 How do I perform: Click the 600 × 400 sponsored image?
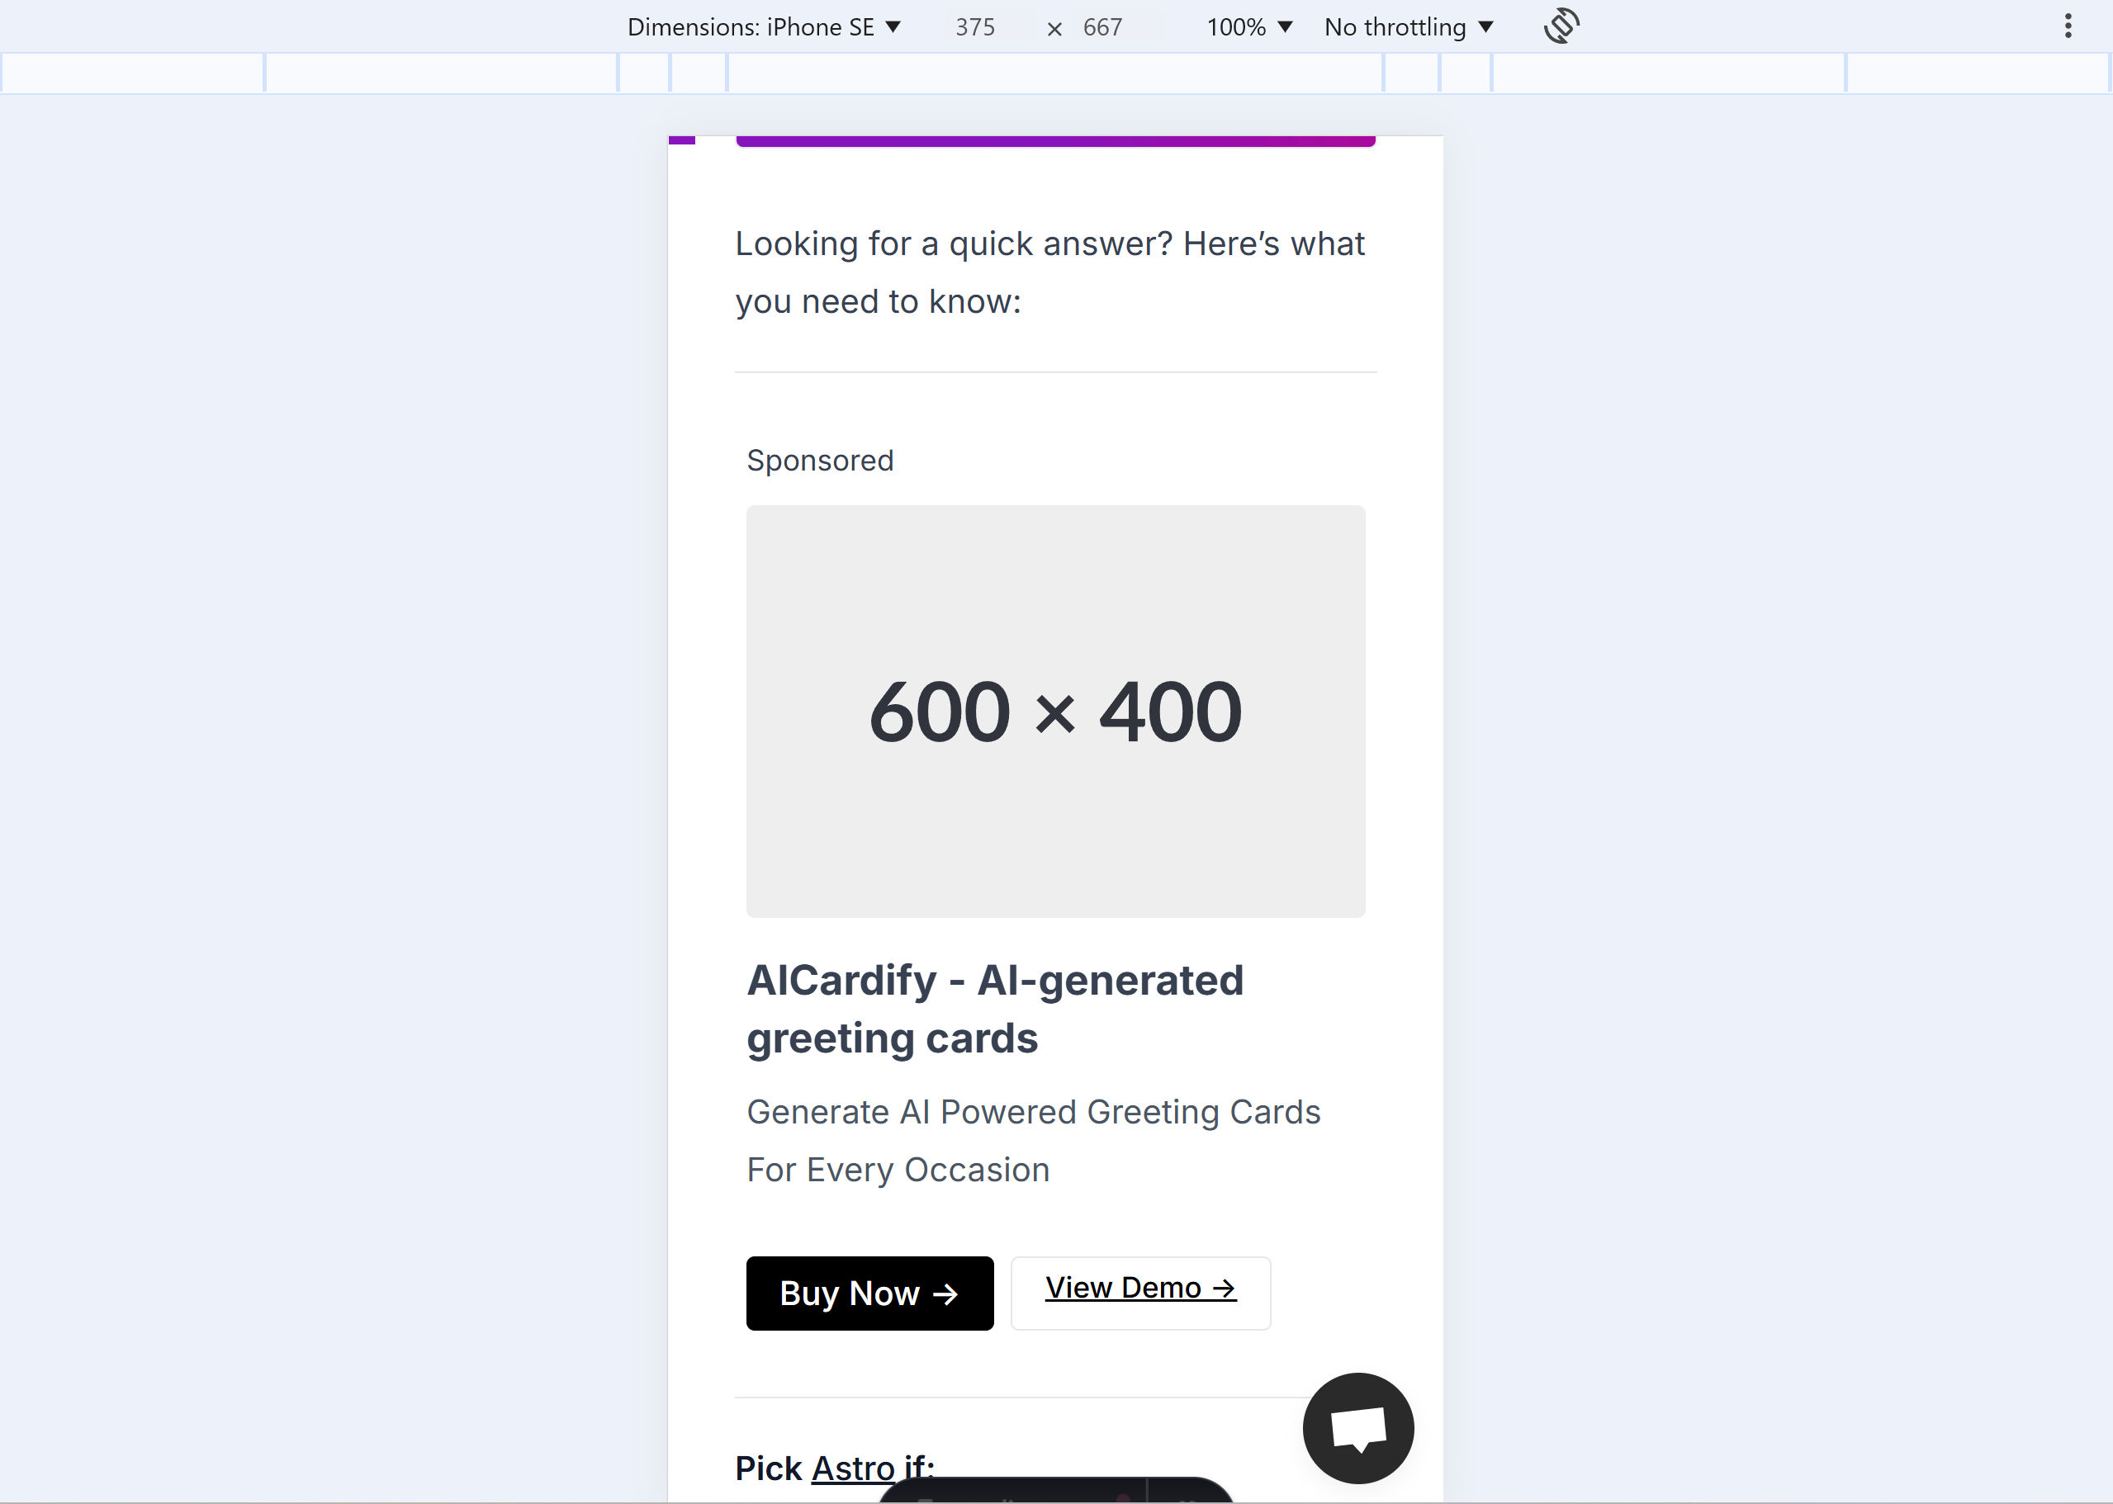[1056, 712]
